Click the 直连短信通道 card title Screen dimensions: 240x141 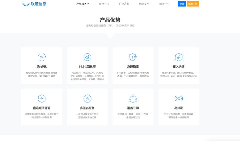pos(42,108)
